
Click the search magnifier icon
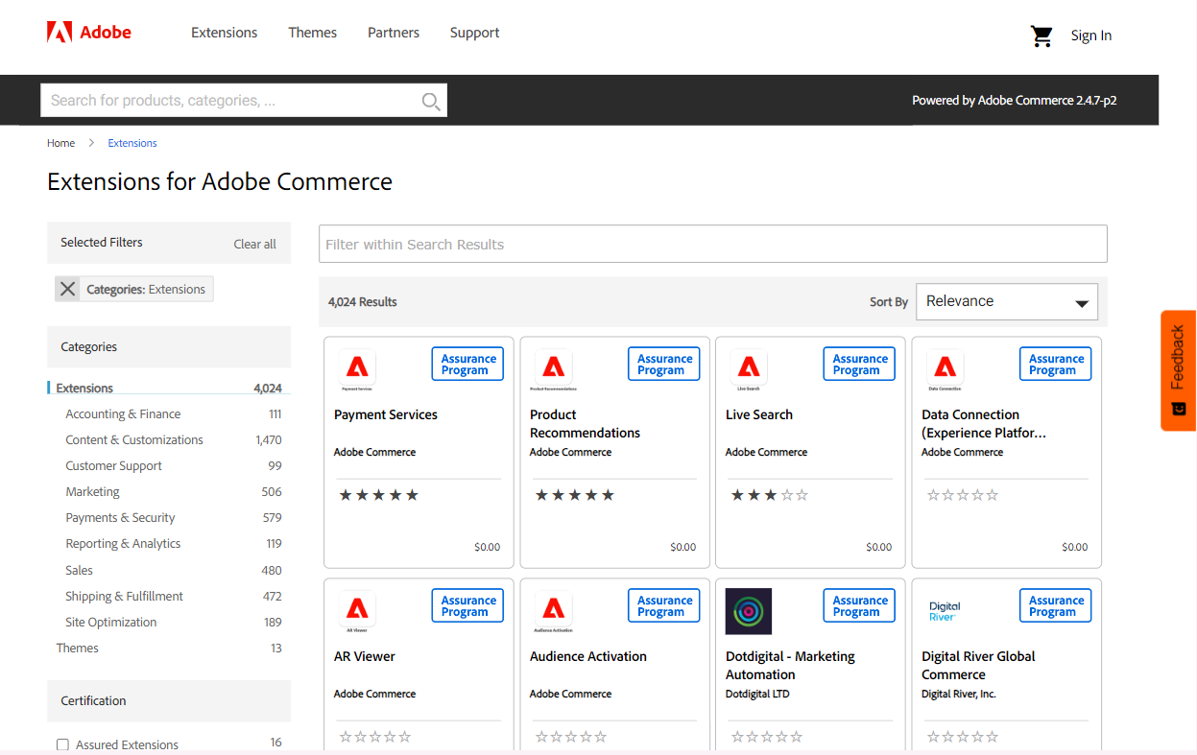431,101
